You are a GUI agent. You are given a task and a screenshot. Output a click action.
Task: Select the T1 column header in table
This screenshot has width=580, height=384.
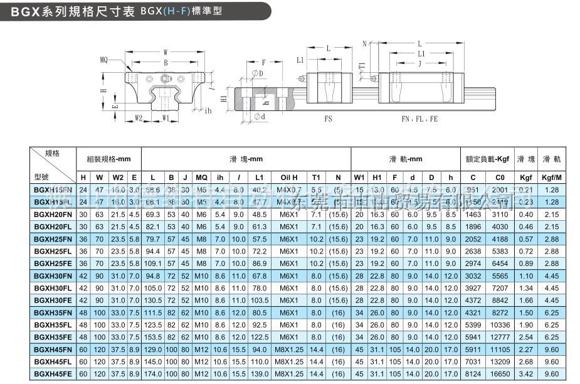tap(316, 178)
